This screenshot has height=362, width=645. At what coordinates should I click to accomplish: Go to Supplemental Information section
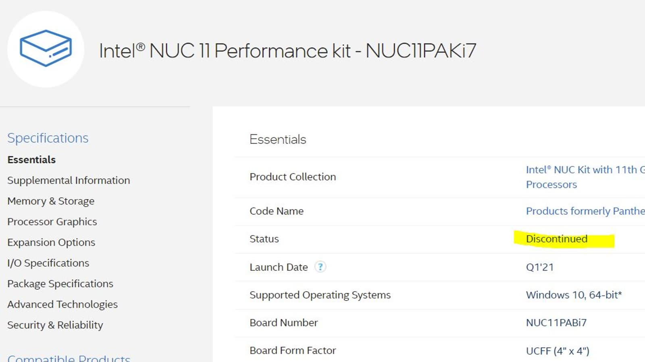pyautogui.click(x=69, y=180)
